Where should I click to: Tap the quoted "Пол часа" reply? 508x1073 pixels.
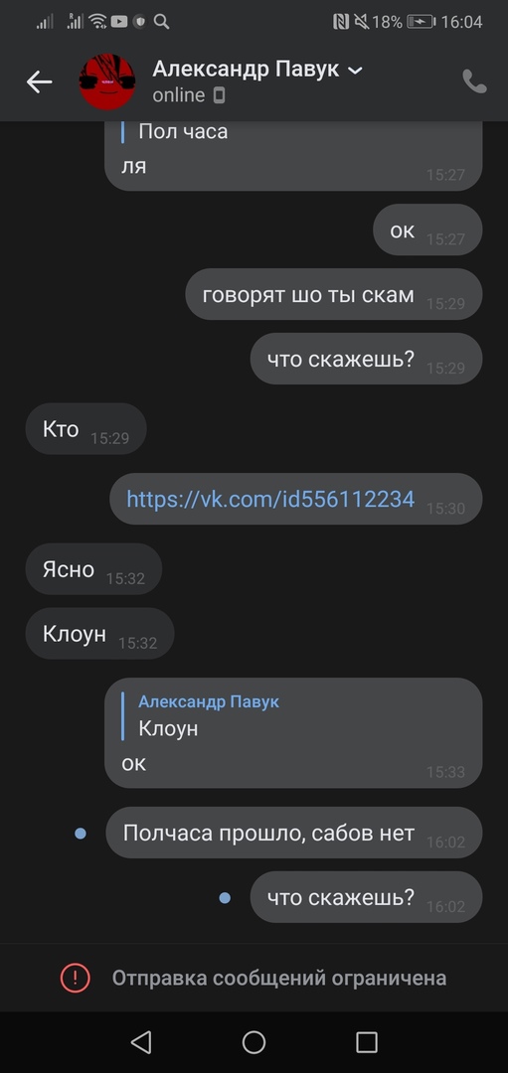click(x=182, y=131)
